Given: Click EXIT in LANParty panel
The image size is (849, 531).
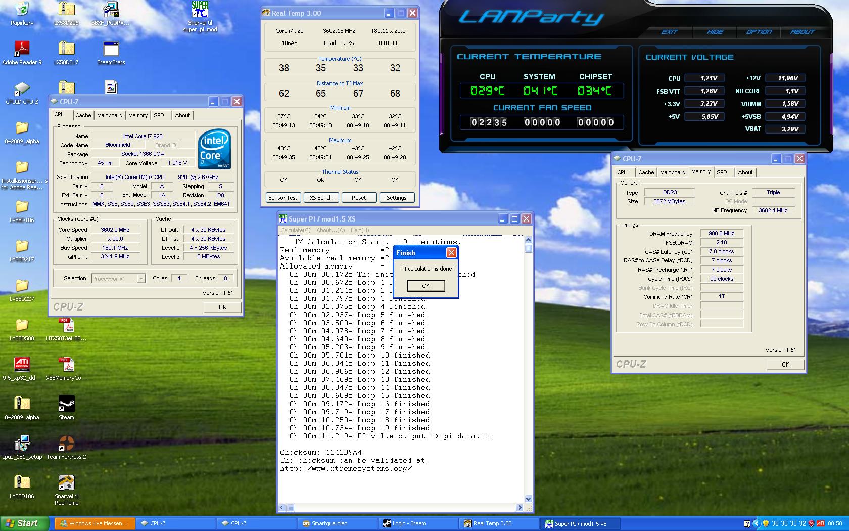Looking at the screenshot, I should 669,32.
